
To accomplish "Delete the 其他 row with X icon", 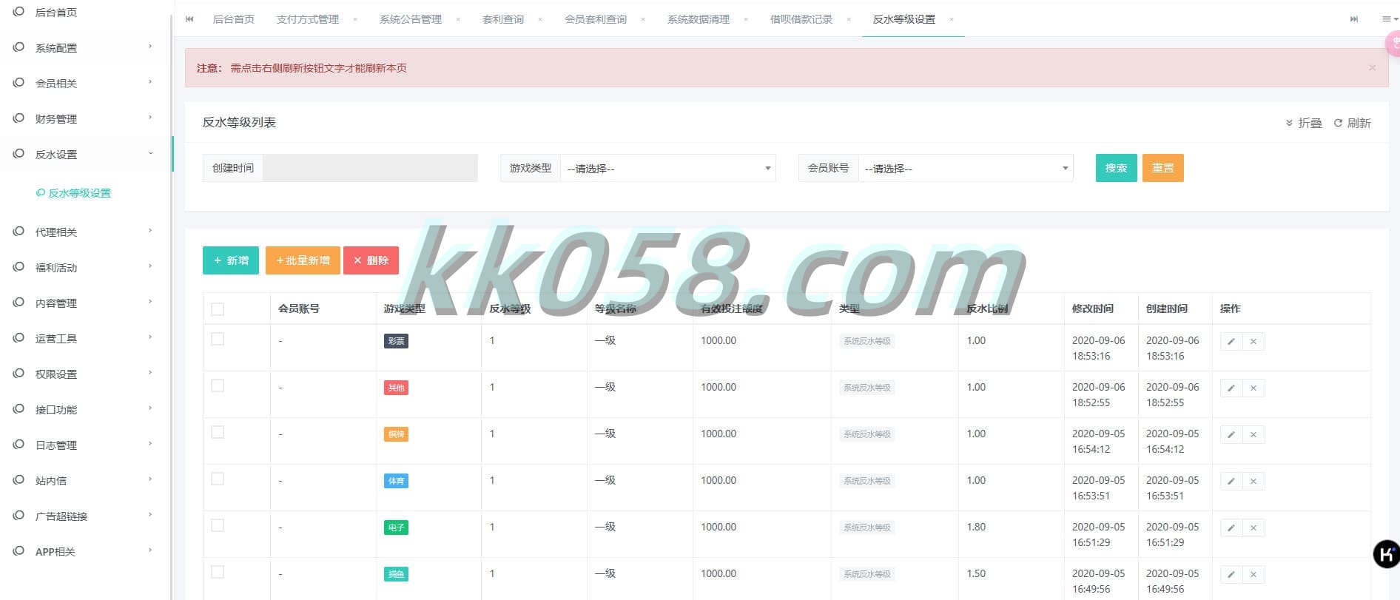I will click(x=1253, y=388).
